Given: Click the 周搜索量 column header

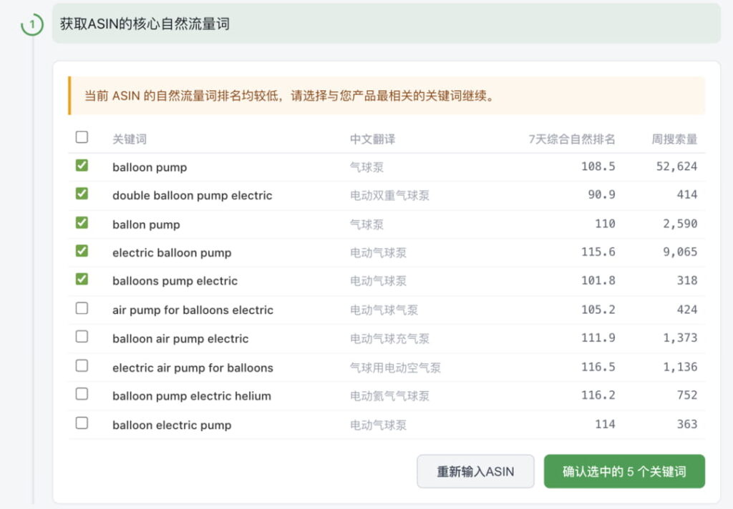Looking at the screenshot, I should tap(674, 137).
